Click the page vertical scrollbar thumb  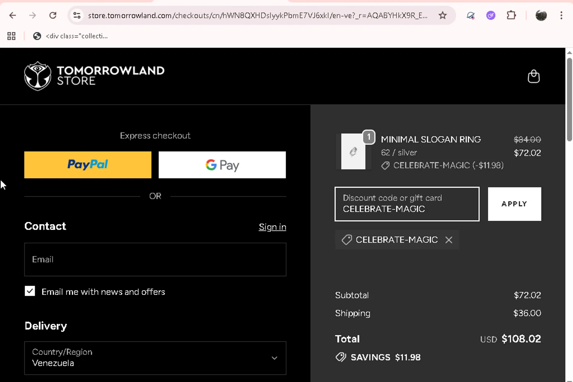click(569, 99)
